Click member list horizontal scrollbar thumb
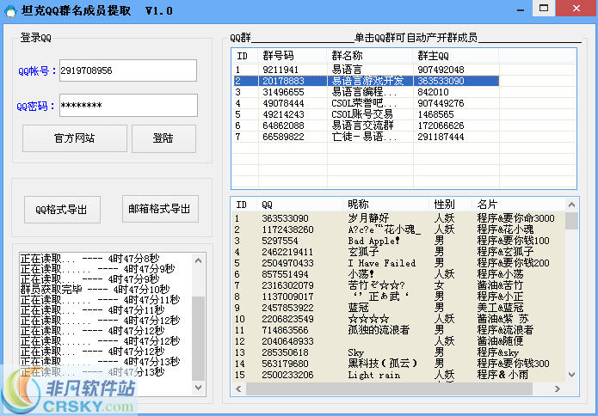Screen dimensions: 598x416 tap(389, 388)
